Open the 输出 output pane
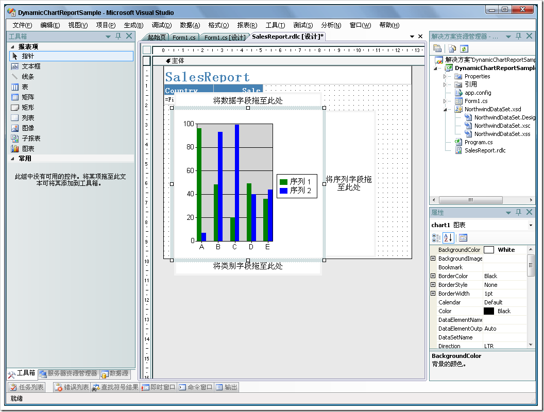The width and height of the screenshot is (544, 412). [227, 387]
